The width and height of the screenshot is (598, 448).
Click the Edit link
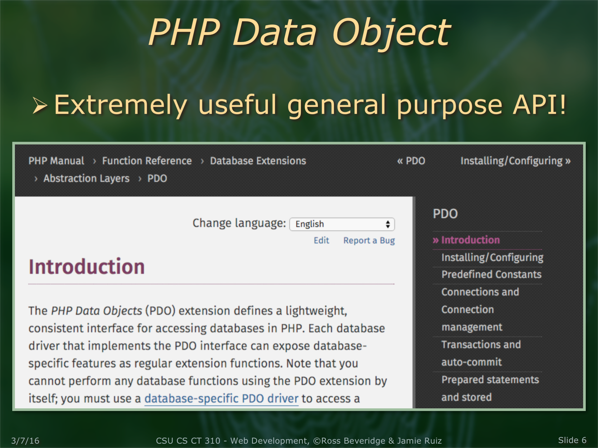(x=321, y=241)
